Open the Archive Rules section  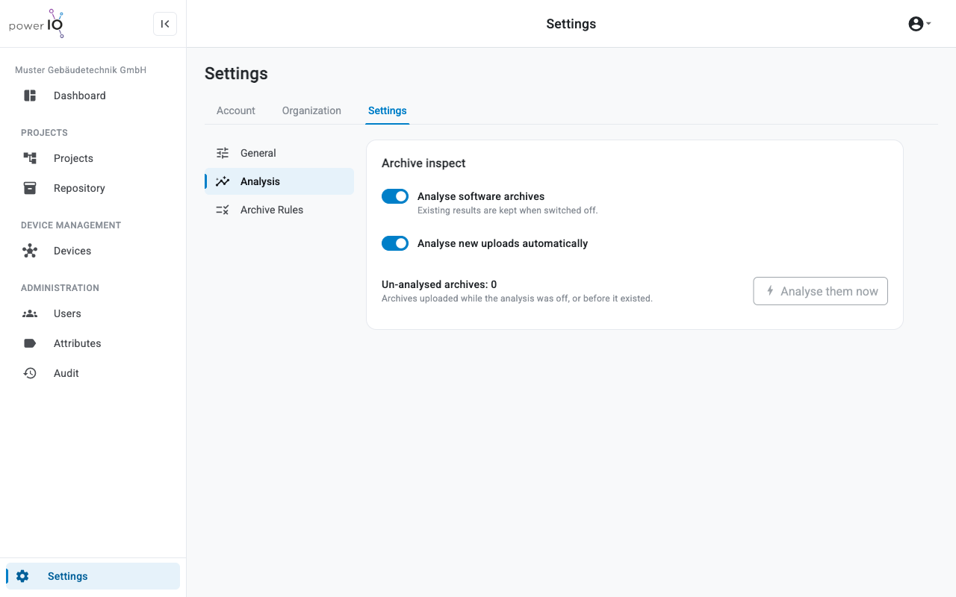click(279, 210)
